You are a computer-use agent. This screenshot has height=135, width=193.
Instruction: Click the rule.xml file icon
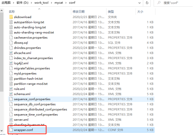(x=11, y=89)
